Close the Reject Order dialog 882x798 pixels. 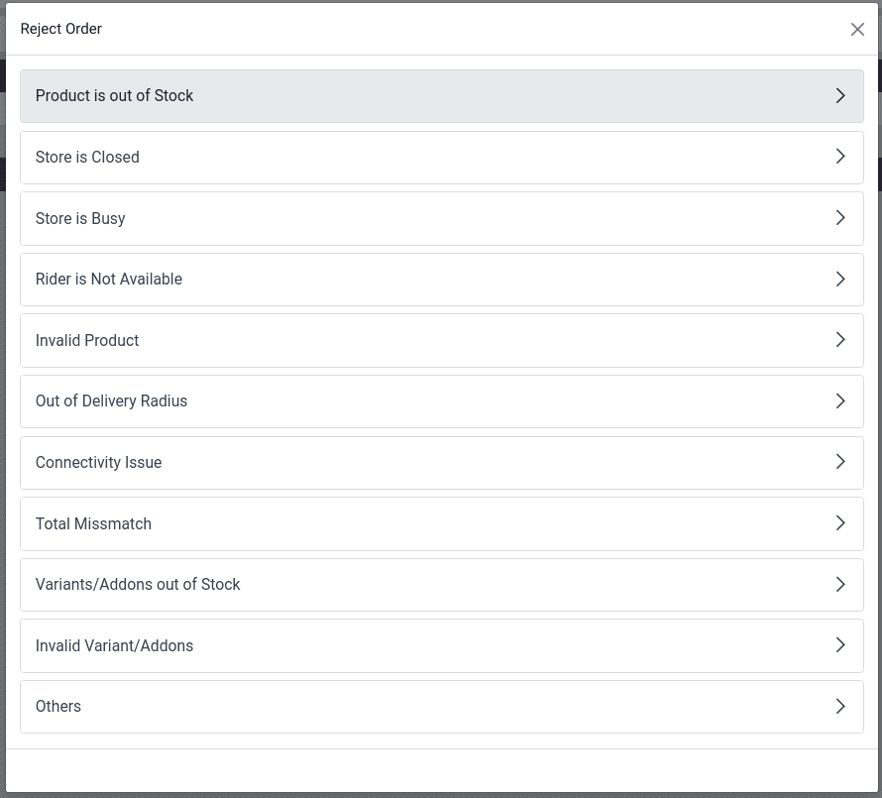[x=857, y=30]
